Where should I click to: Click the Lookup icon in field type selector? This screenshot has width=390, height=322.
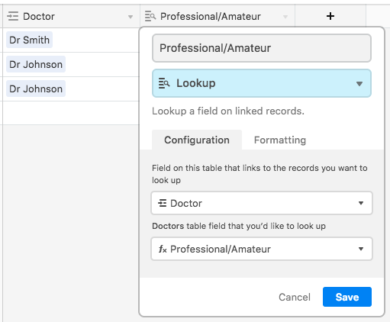click(164, 83)
